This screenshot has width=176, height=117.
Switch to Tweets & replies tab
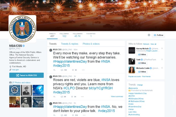point(70,44)
